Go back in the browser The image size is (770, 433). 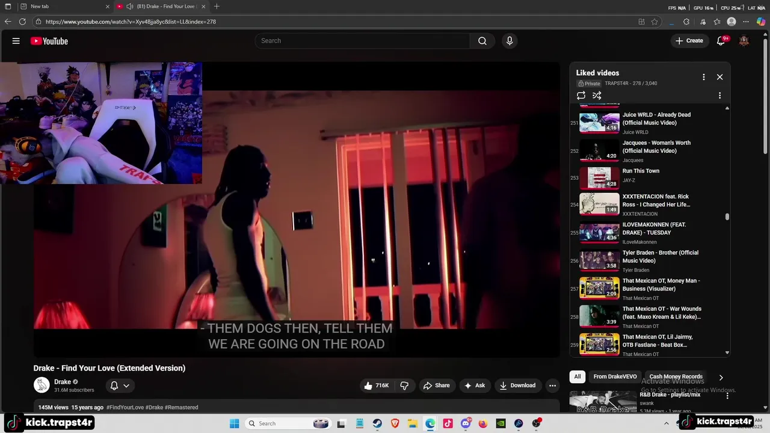point(8,22)
